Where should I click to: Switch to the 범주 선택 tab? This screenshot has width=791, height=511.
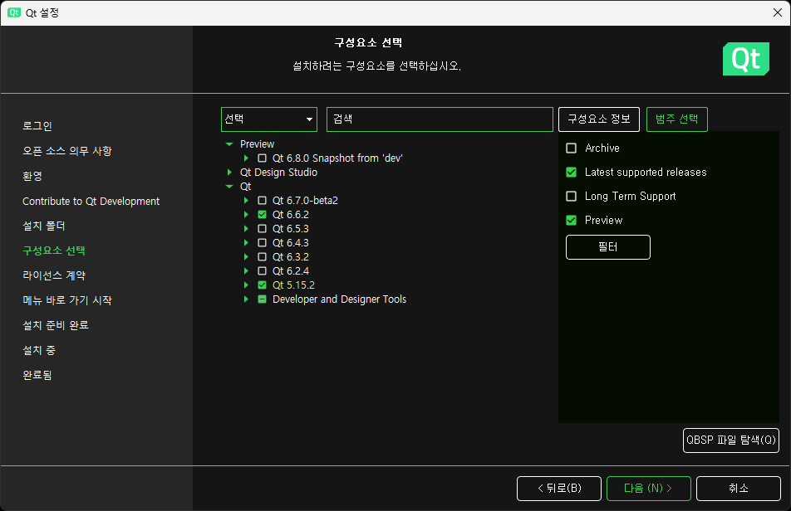coord(676,119)
